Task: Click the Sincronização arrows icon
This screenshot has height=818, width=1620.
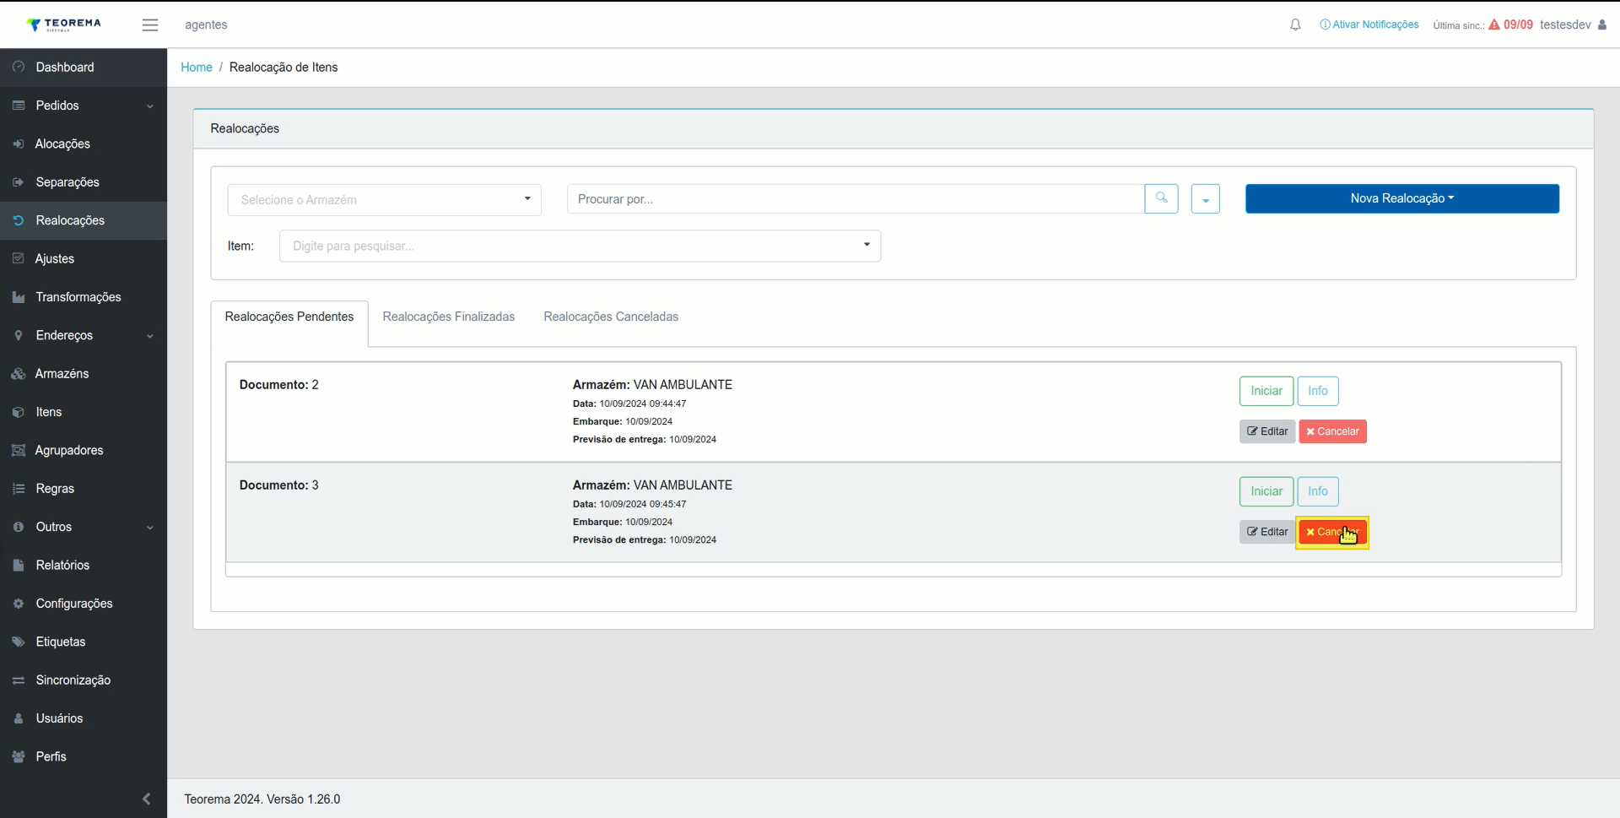Action: pos(19,680)
